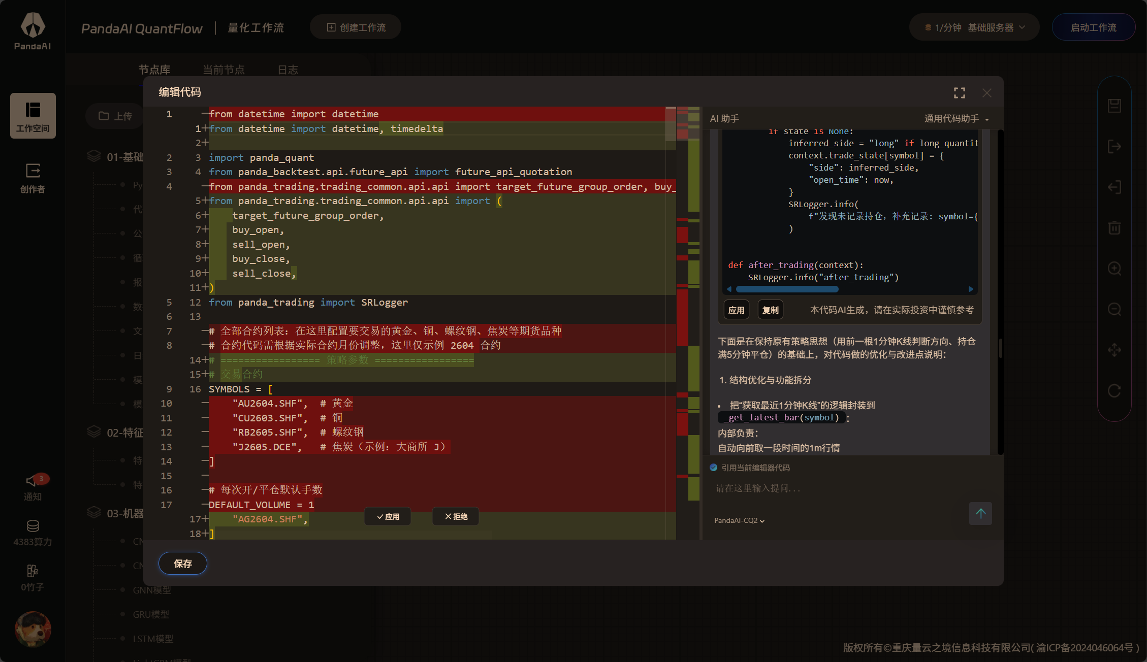The image size is (1147, 662).
Task: Click the import icon in the right toolbar
Action: coord(1114,187)
